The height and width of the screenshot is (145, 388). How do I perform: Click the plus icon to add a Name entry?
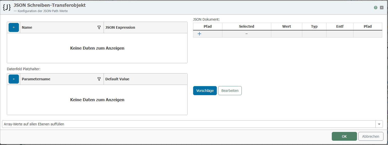[x=14, y=27]
